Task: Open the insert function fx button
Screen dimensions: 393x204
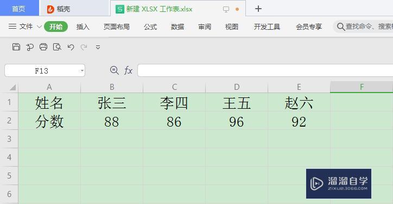Action: (x=128, y=70)
